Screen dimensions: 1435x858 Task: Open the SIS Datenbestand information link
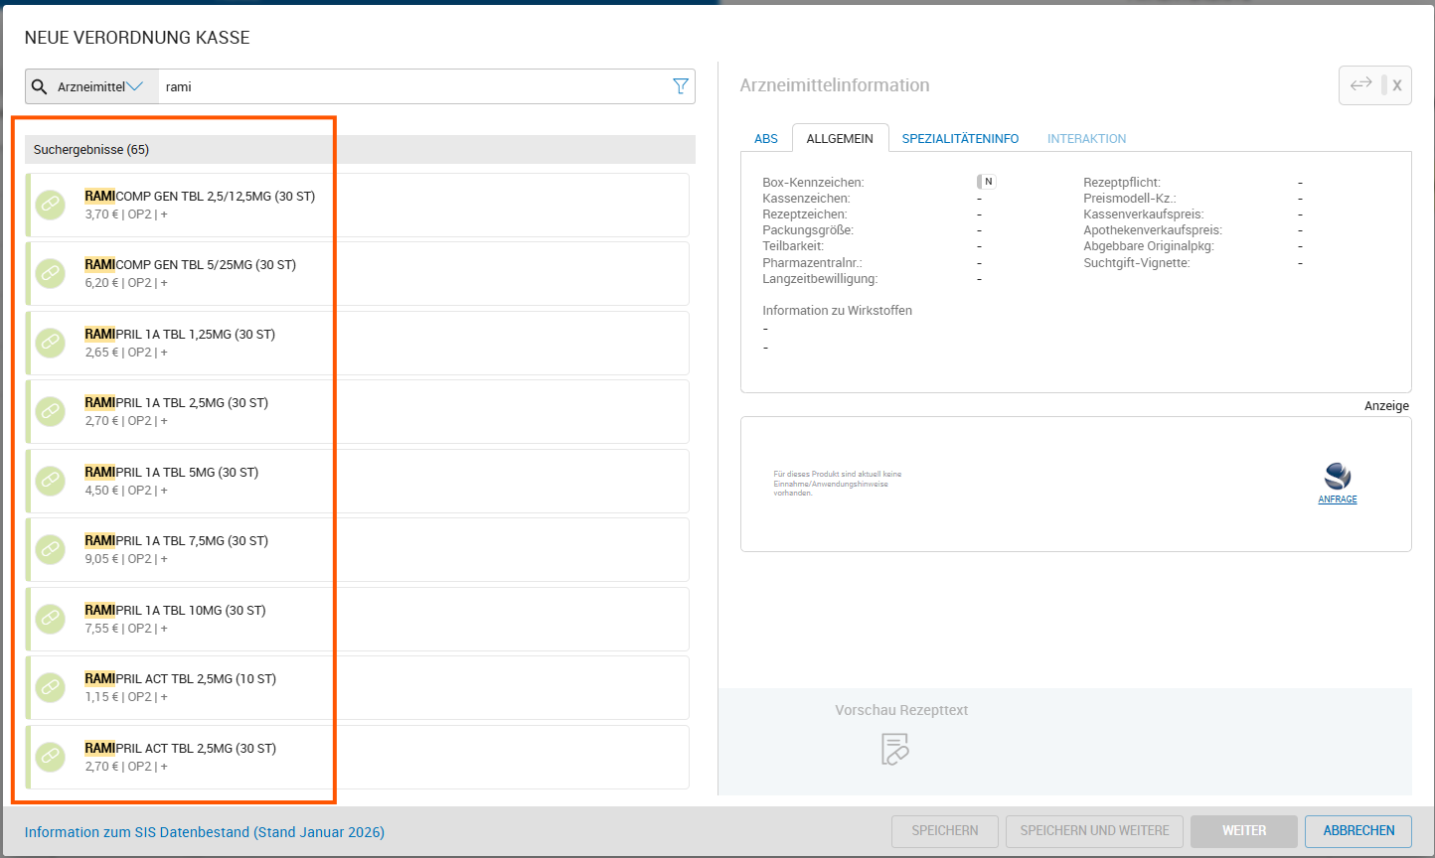click(205, 832)
